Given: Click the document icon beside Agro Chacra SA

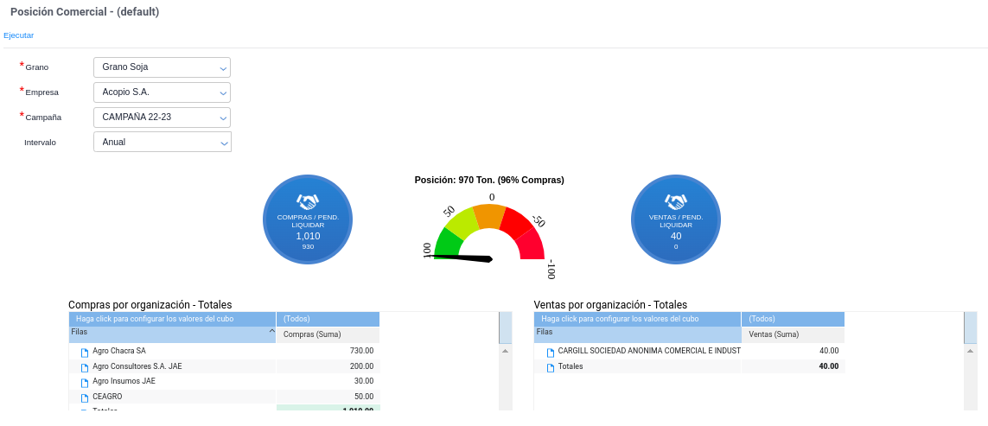Looking at the screenshot, I should click(85, 353).
